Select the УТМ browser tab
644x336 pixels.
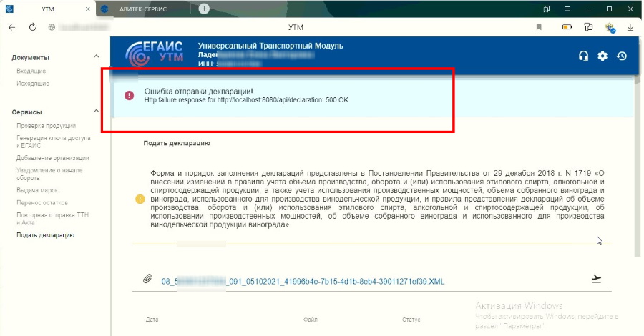click(48, 9)
